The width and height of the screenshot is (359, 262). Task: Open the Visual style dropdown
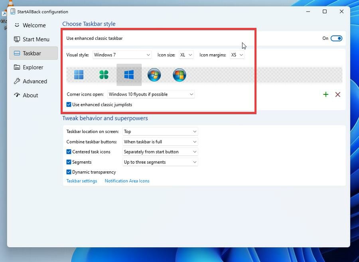pyautogui.click(x=122, y=55)
